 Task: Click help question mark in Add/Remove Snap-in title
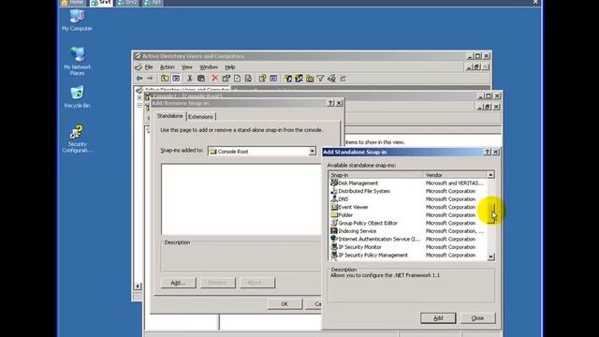point(330,103)
